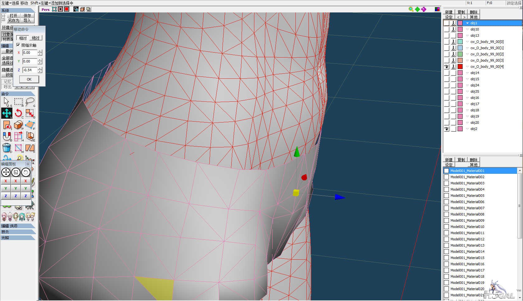The width and height of the screenshot is (523, 301).
Task: Click the magnifier zoom icon in viewport header
Action: (411, 9)
